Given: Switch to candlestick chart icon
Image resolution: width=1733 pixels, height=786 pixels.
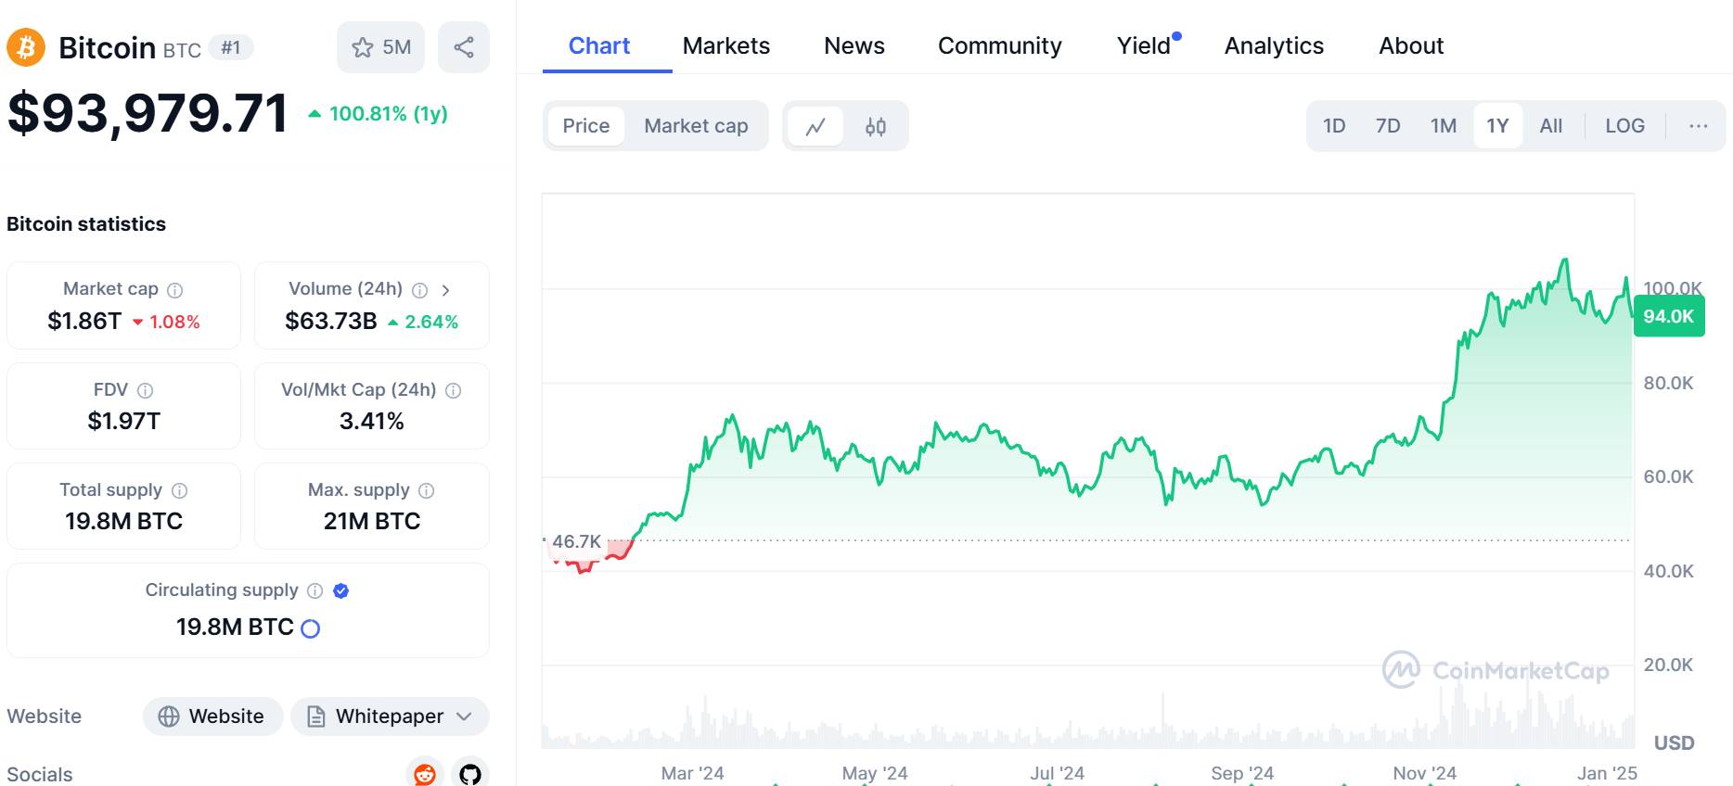Looking at the screenshot, I should [875, 126].
